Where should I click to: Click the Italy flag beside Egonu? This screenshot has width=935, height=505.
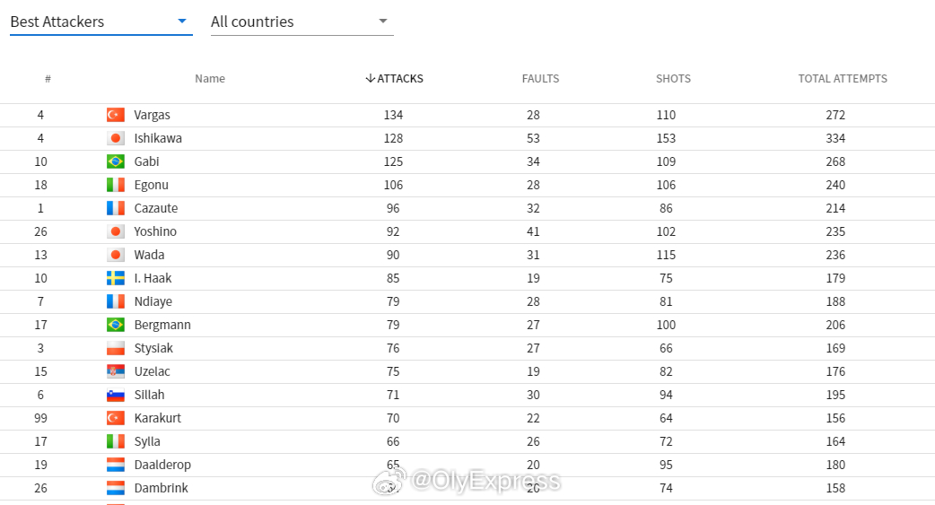pyautogui.click(x=116, y=185)
